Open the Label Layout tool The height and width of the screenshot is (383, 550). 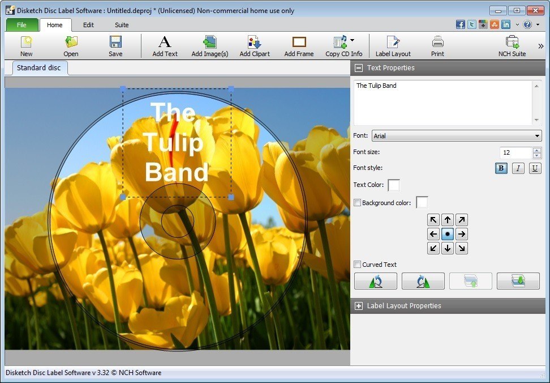point(393,45)
